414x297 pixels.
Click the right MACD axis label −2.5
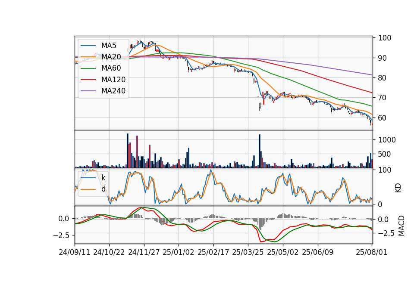click(386, 233)
